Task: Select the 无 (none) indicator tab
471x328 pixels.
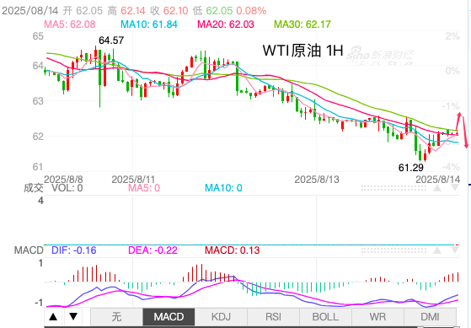Action: click(116, 317)
